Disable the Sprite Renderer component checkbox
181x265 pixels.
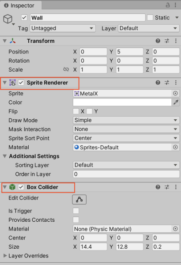pyautogui.click(x=21, y=83)
